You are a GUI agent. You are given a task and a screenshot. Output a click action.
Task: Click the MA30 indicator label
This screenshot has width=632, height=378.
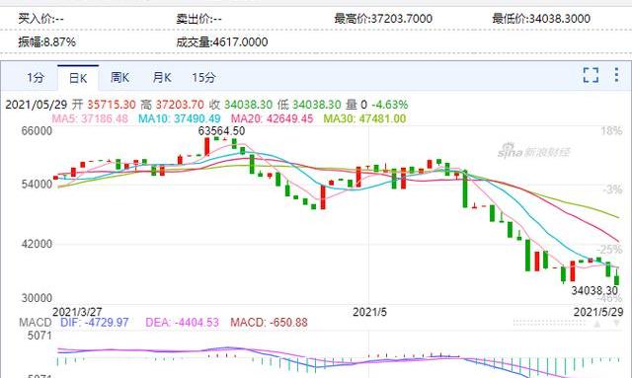(x=364, y=118)
